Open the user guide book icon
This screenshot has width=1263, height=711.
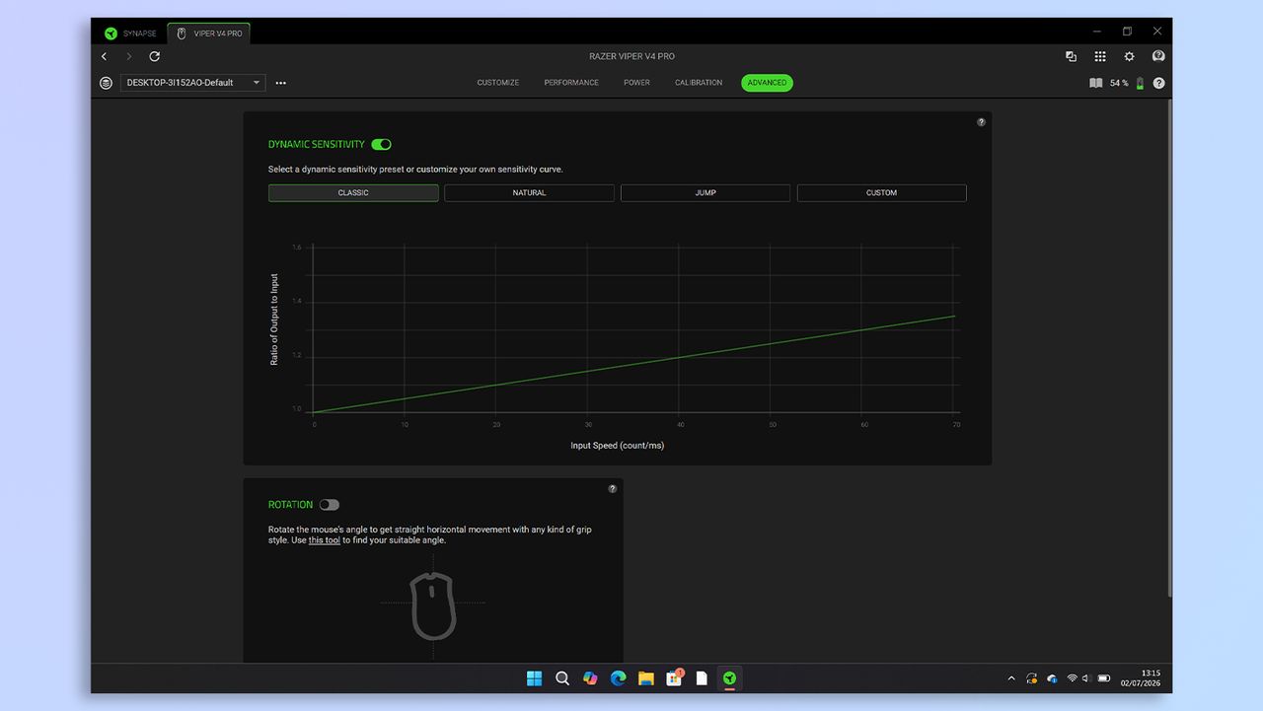click(1095, 83)
